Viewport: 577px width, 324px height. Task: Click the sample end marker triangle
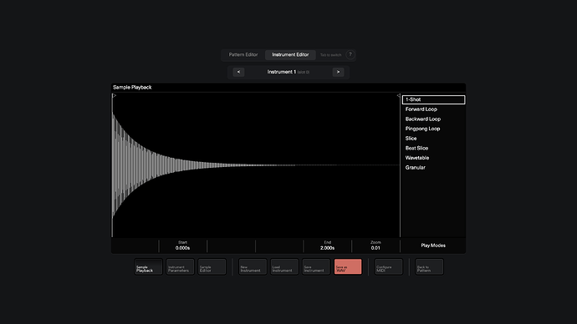398,95
